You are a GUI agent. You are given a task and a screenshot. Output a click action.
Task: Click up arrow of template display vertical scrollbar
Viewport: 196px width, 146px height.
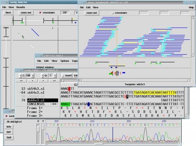pos(193,18)
